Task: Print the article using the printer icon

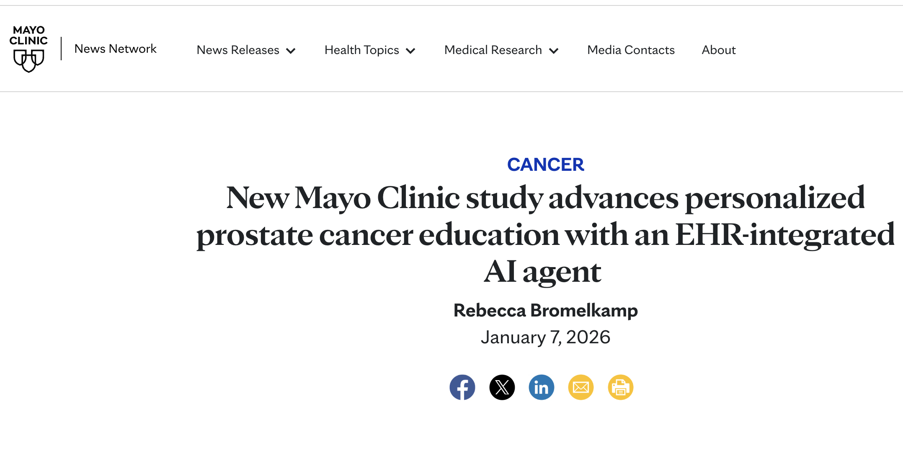Action: (620, 387)
